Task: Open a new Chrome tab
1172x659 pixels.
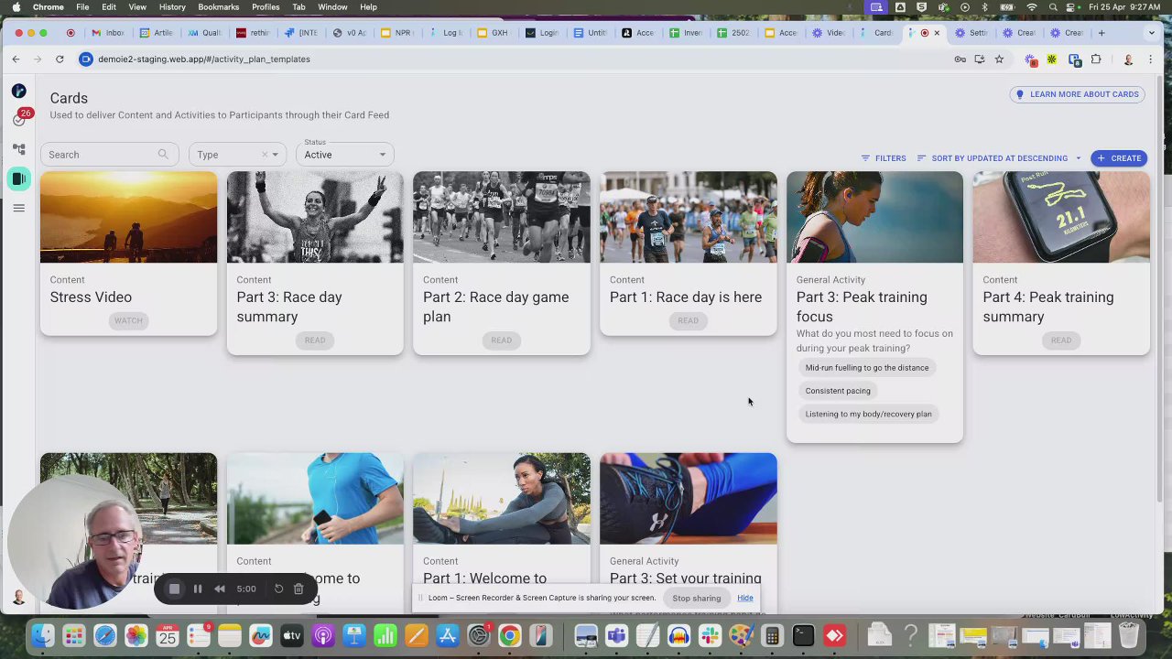Action: point(1101,33)
